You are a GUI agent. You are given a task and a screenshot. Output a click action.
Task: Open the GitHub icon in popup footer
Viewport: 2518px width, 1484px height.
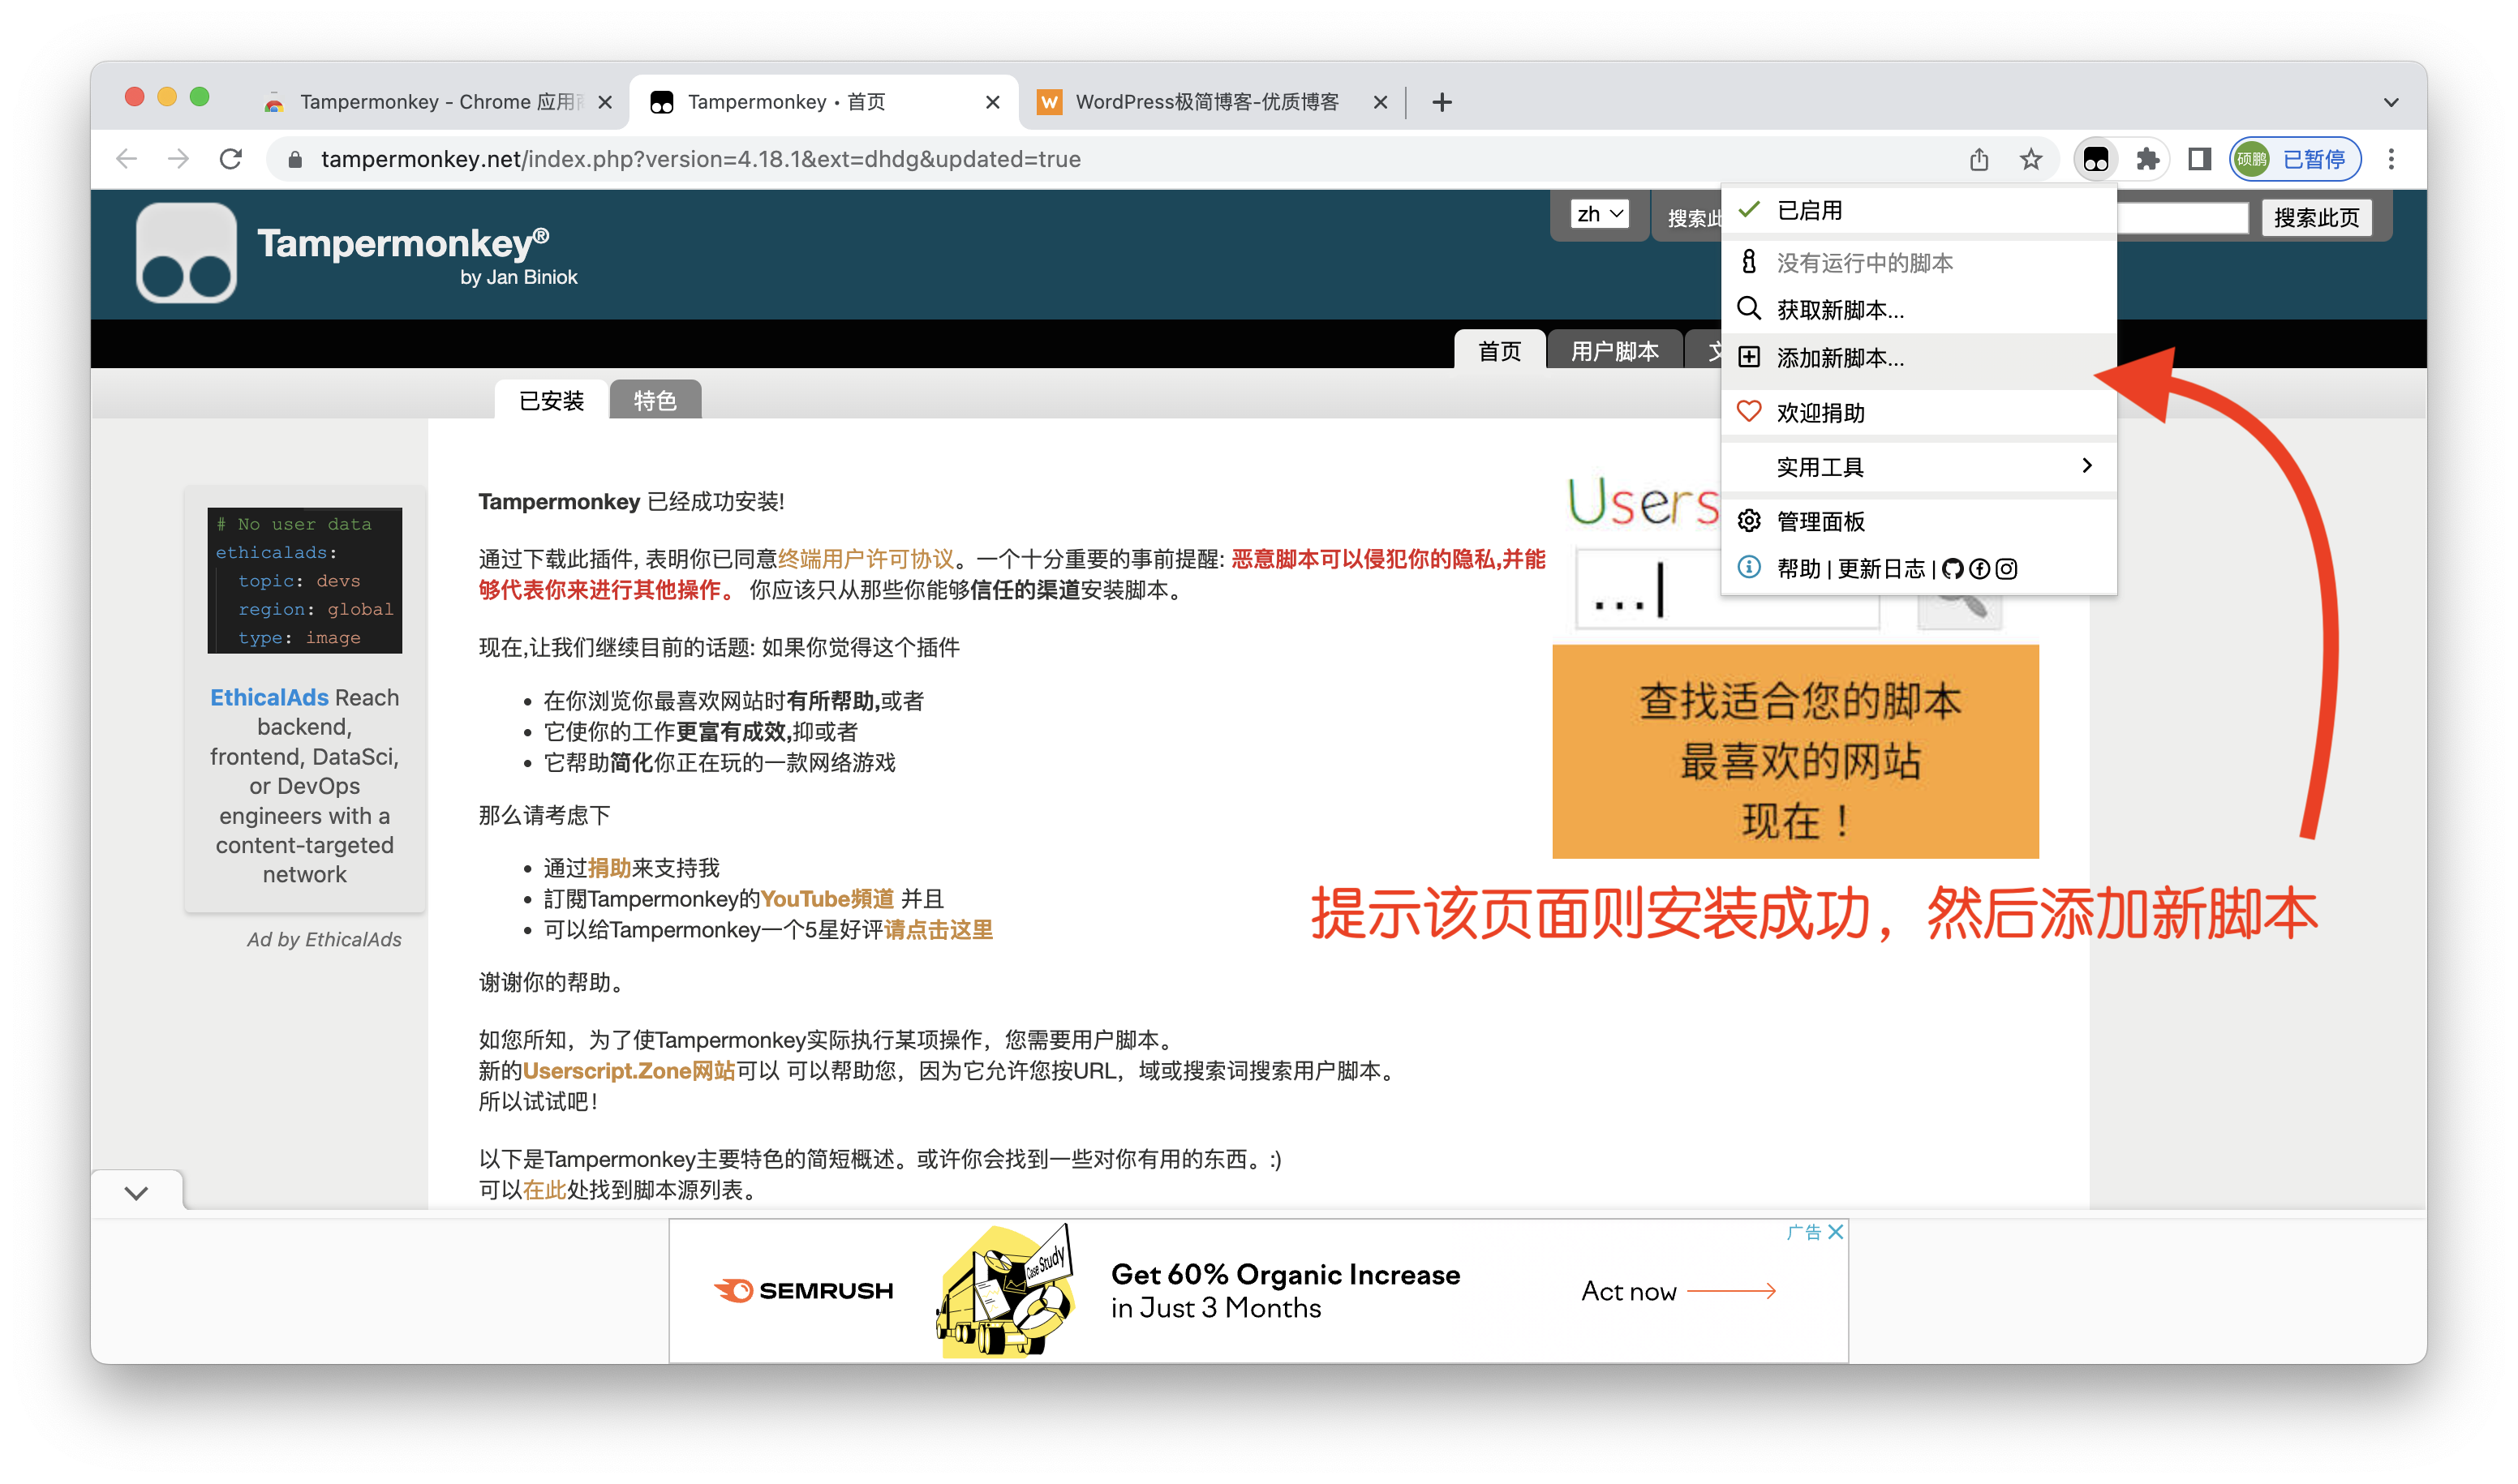1952,569
